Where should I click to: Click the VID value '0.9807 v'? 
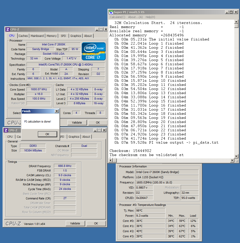(x=144, y=188)
